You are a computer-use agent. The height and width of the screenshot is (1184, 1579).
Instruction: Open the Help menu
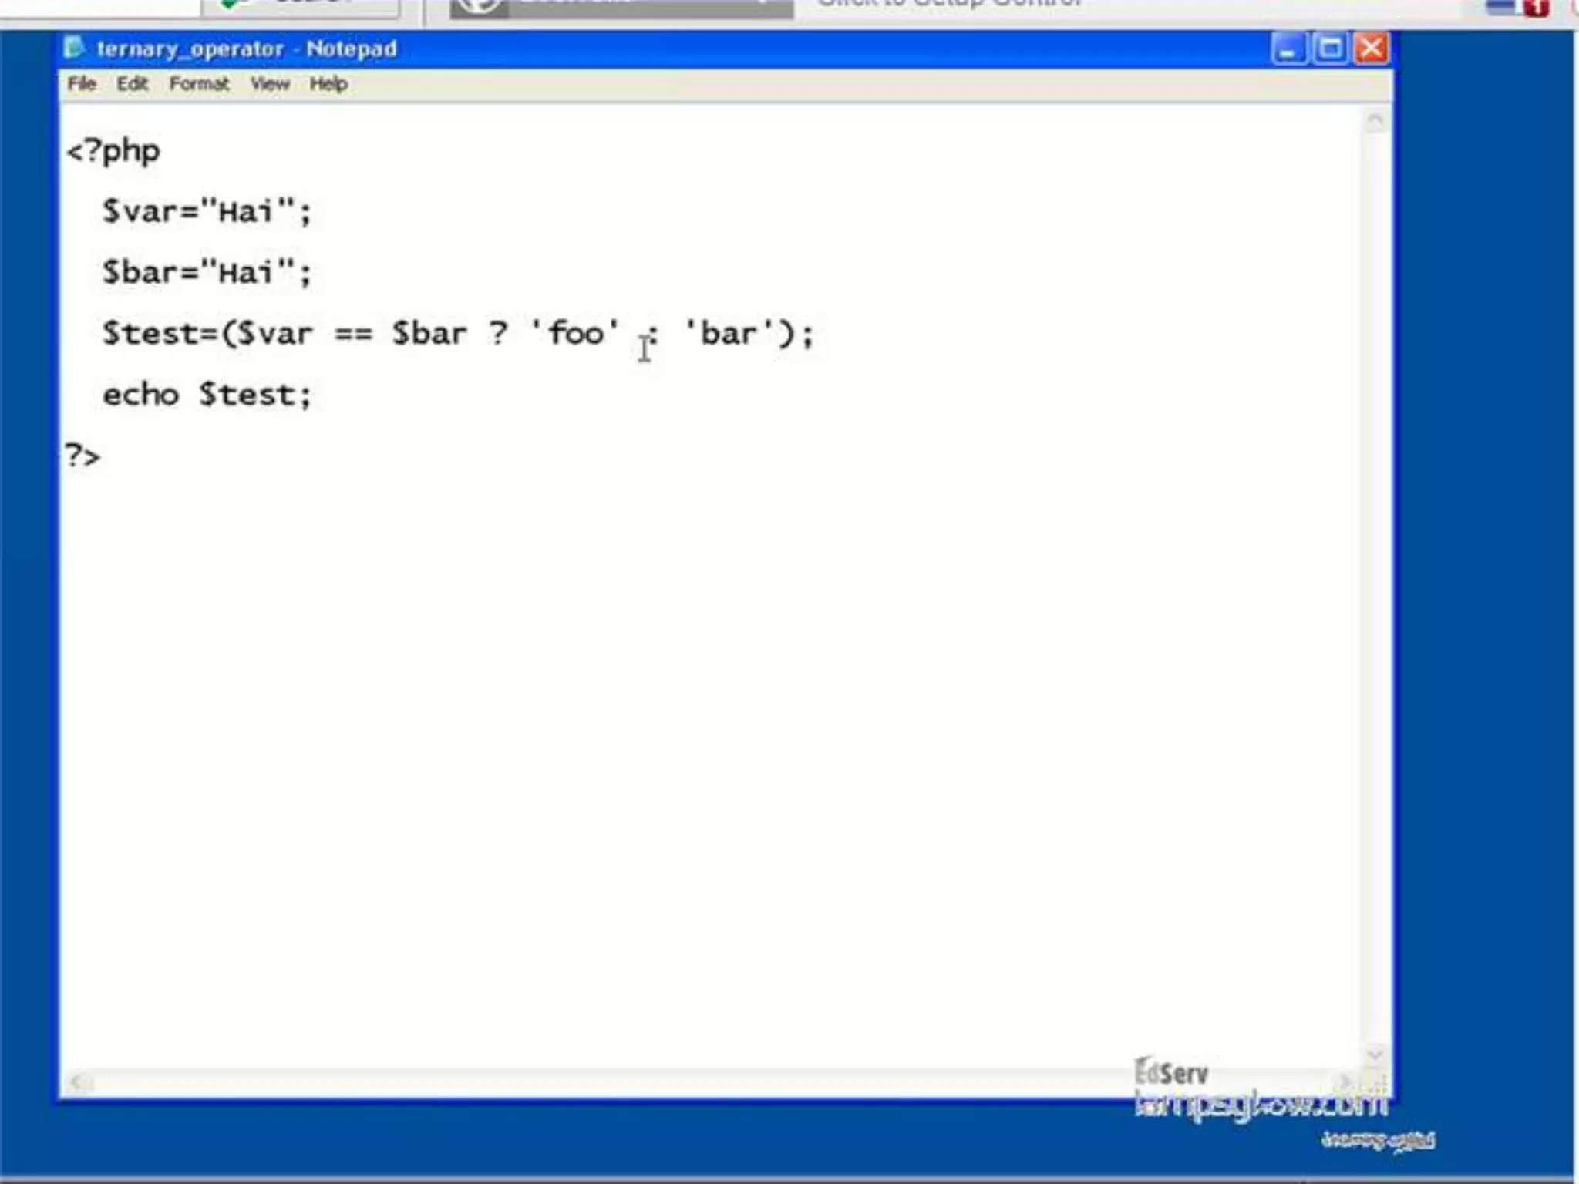328,84
